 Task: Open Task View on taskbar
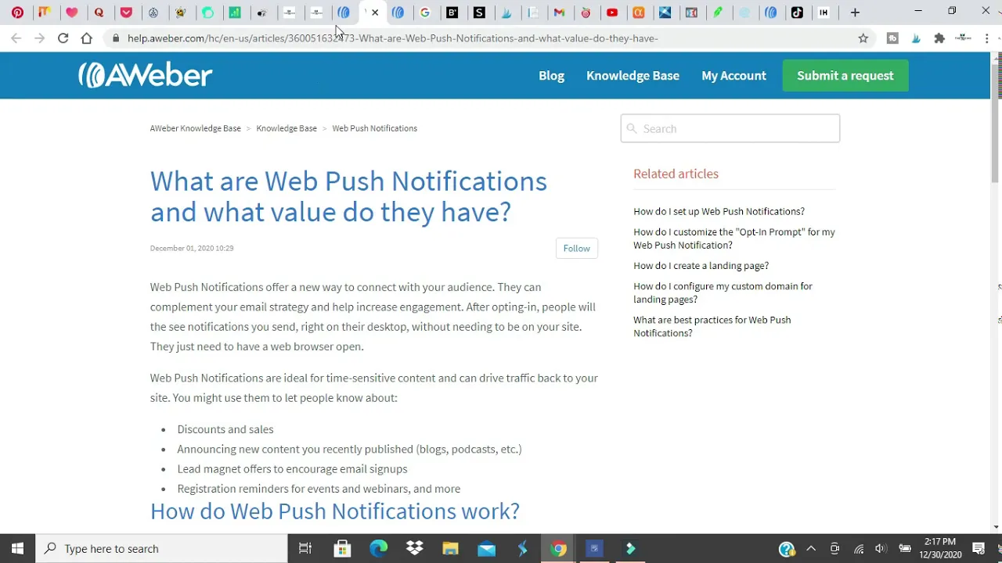tap(305, 548)
